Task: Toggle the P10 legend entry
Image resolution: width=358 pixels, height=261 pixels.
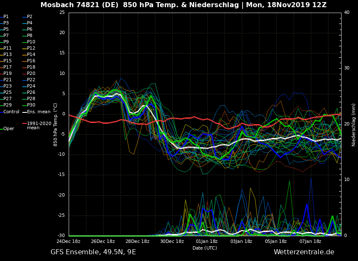Action: point(31,42)
